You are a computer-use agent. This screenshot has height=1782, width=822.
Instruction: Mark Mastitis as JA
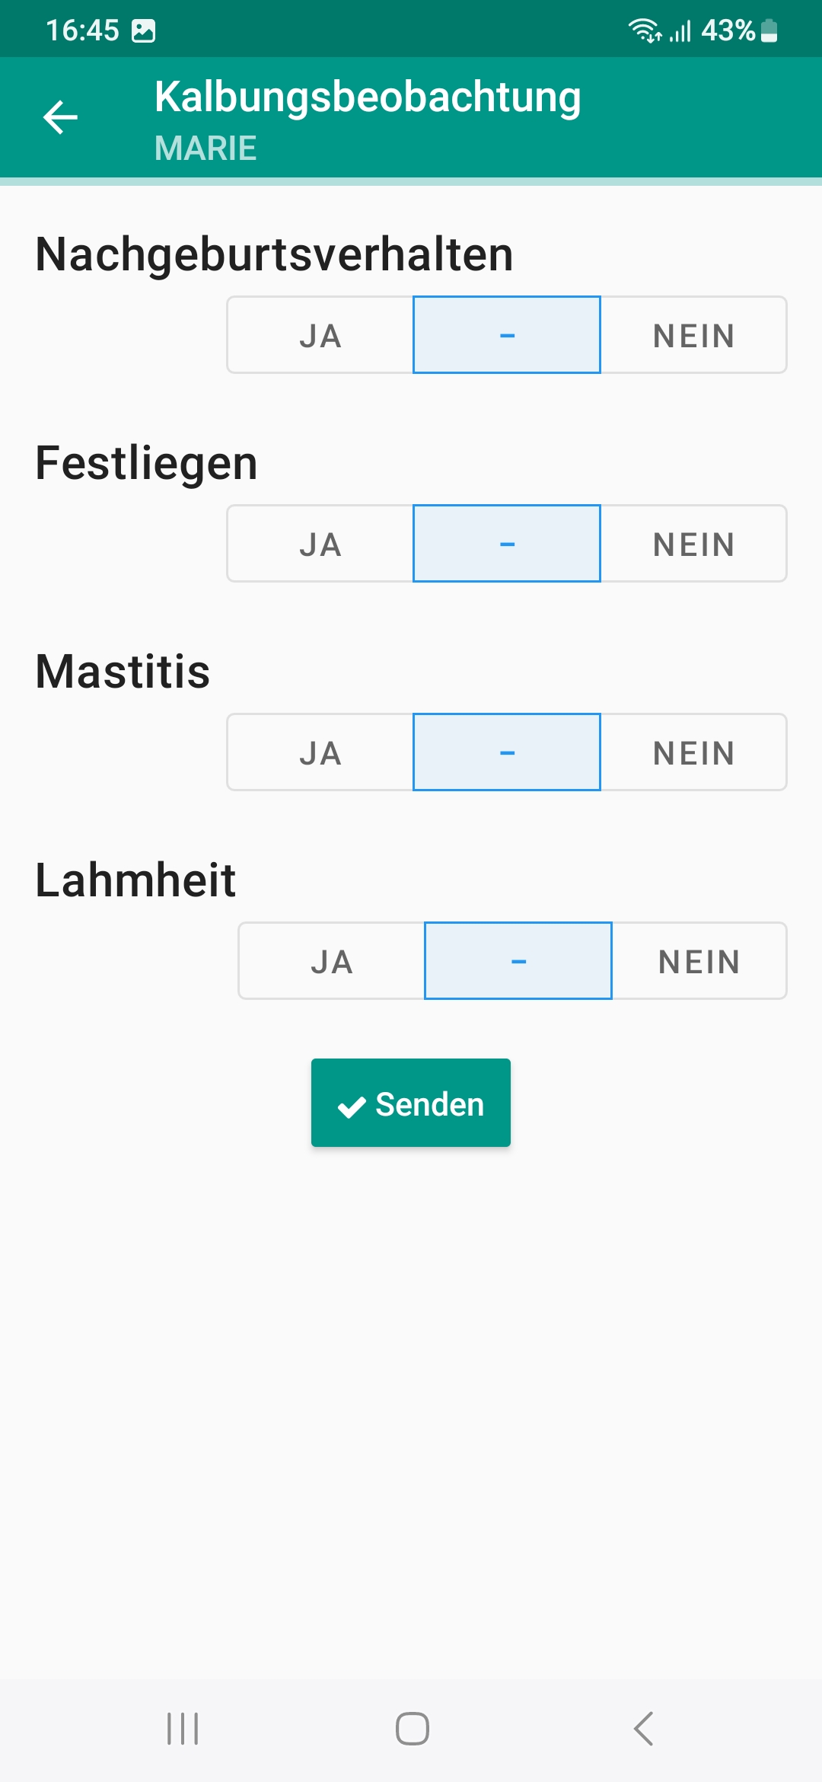[x=320, y=752]
